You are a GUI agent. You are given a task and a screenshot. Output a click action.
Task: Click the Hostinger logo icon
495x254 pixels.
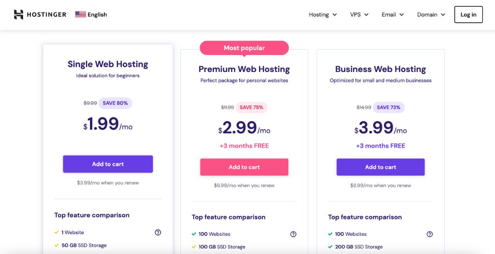18,14
